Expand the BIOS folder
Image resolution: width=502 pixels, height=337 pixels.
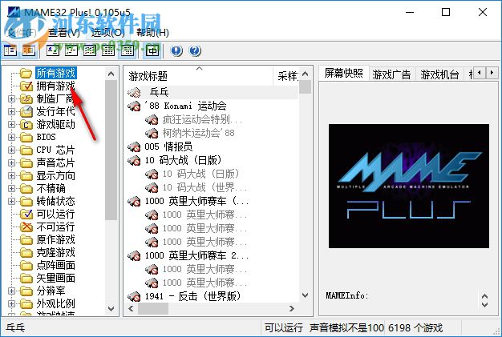click(x=11, y=137)
